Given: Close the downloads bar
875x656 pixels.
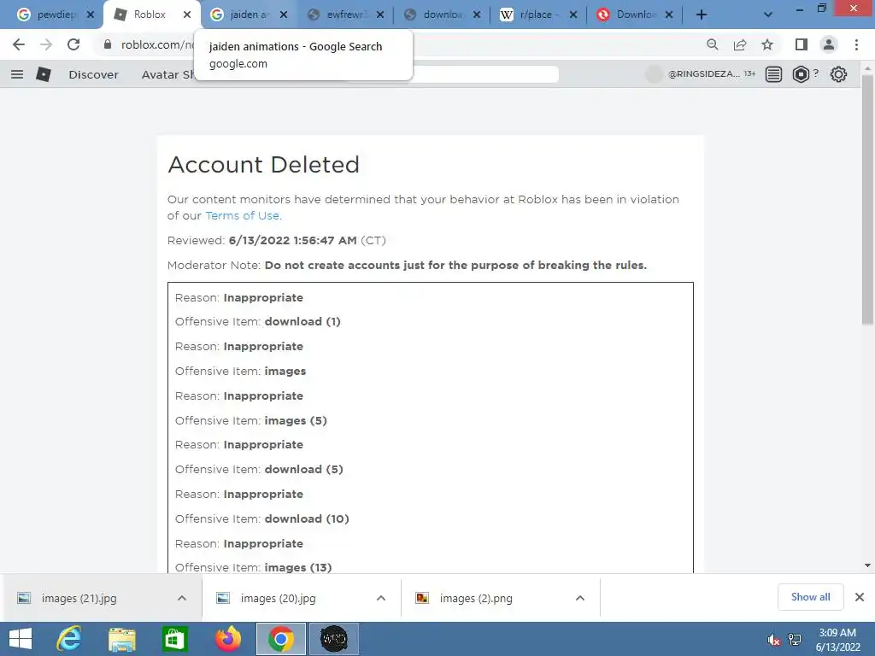Looking at the screenshot, I should click(x=860, y=597).
